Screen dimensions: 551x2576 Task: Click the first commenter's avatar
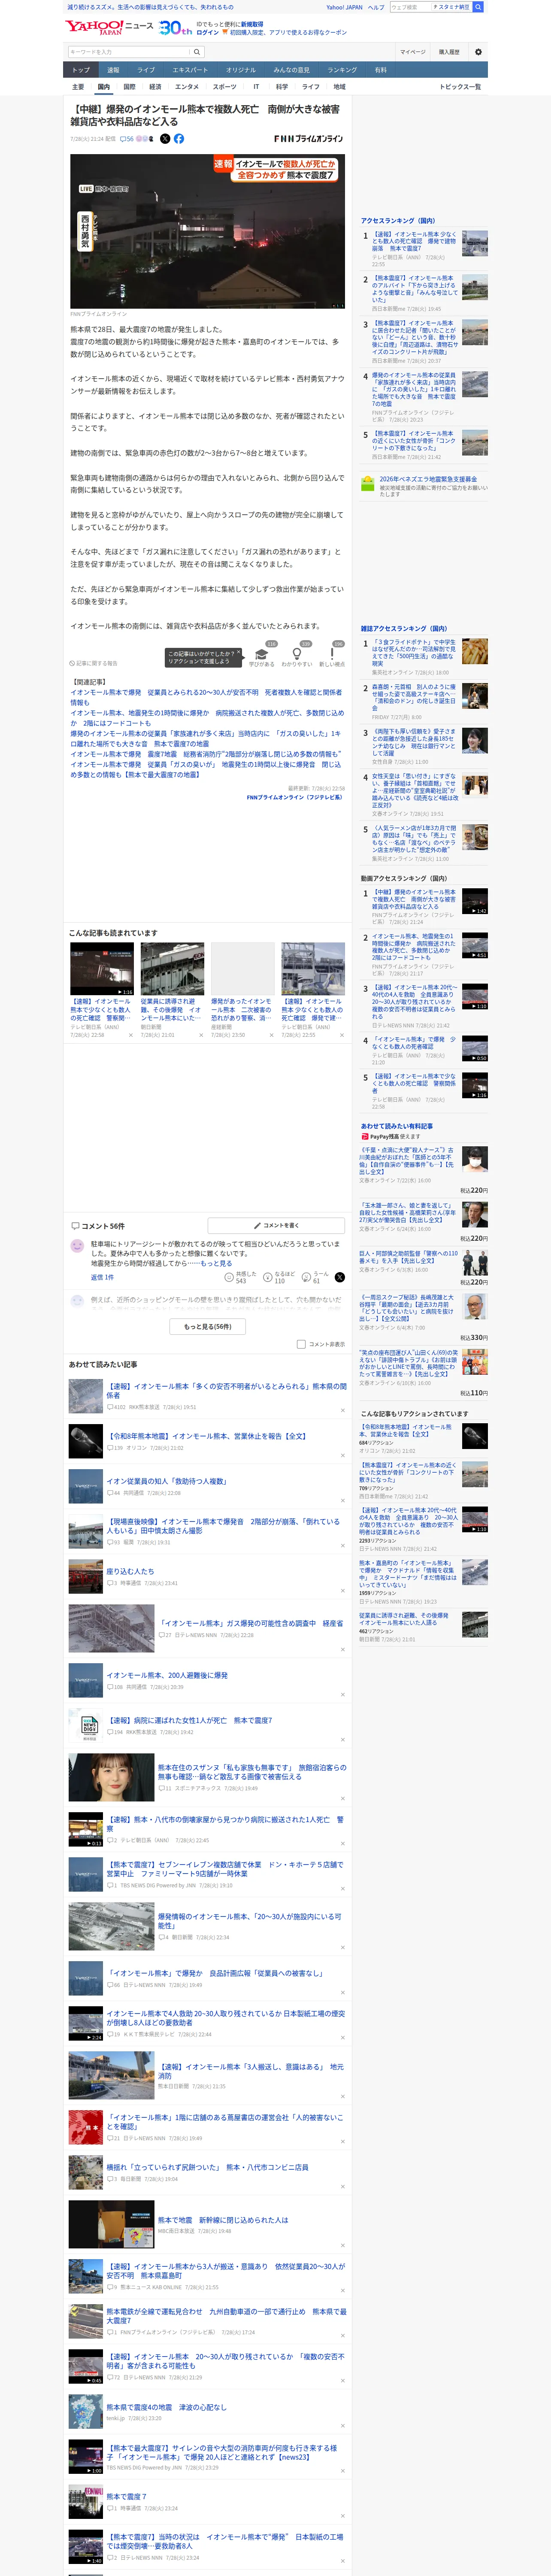[x=77, y=1246]
